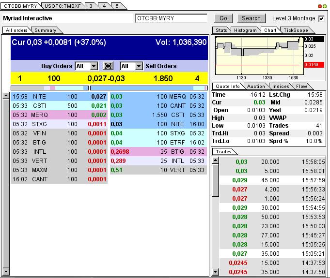Select the Quote Info tab
The image size is (330, 278).
pyautogui.click(x=228, y=86)
